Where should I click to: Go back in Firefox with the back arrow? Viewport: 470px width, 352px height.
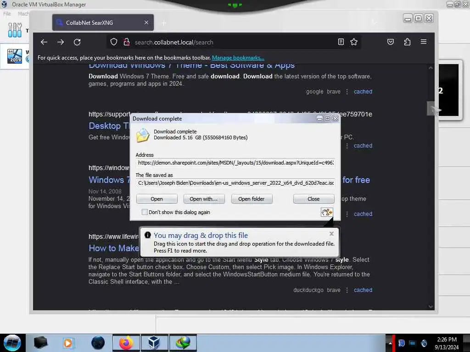pyautogui.click(x=44, y=42)
